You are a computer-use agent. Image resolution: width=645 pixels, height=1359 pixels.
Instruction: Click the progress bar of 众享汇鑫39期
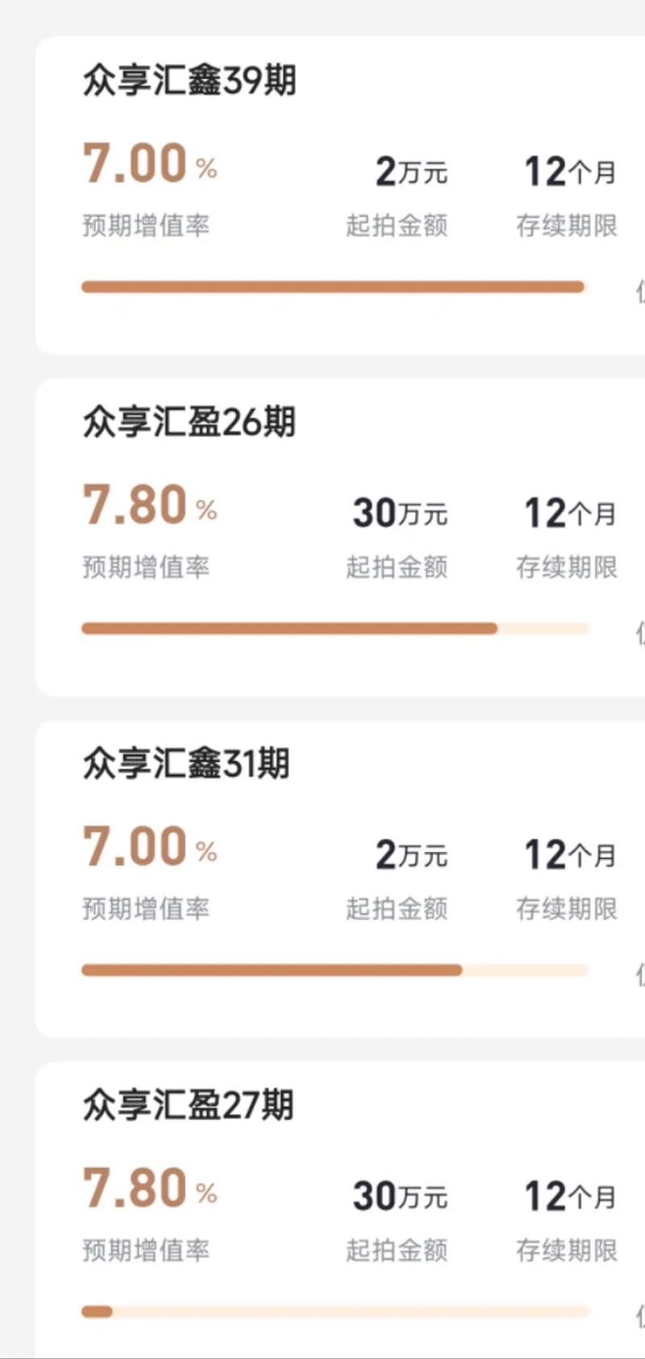pyautogui.click(x=335, y=286)
